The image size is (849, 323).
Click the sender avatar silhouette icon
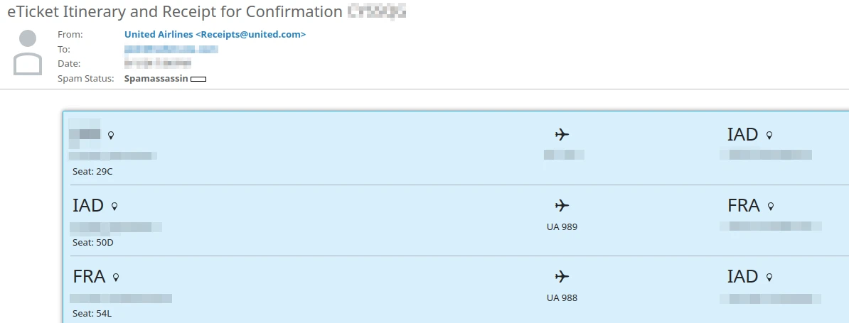[28, 53]
